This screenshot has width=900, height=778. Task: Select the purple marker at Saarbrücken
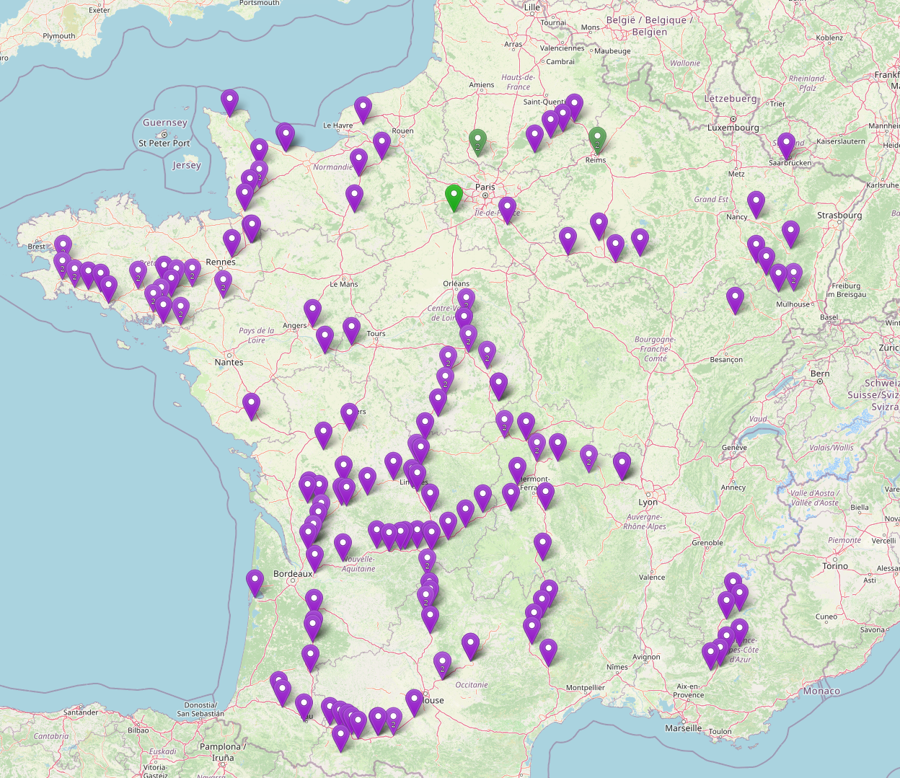point(786,146)
